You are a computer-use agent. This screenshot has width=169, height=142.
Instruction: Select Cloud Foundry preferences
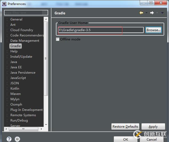click(22, 30)
